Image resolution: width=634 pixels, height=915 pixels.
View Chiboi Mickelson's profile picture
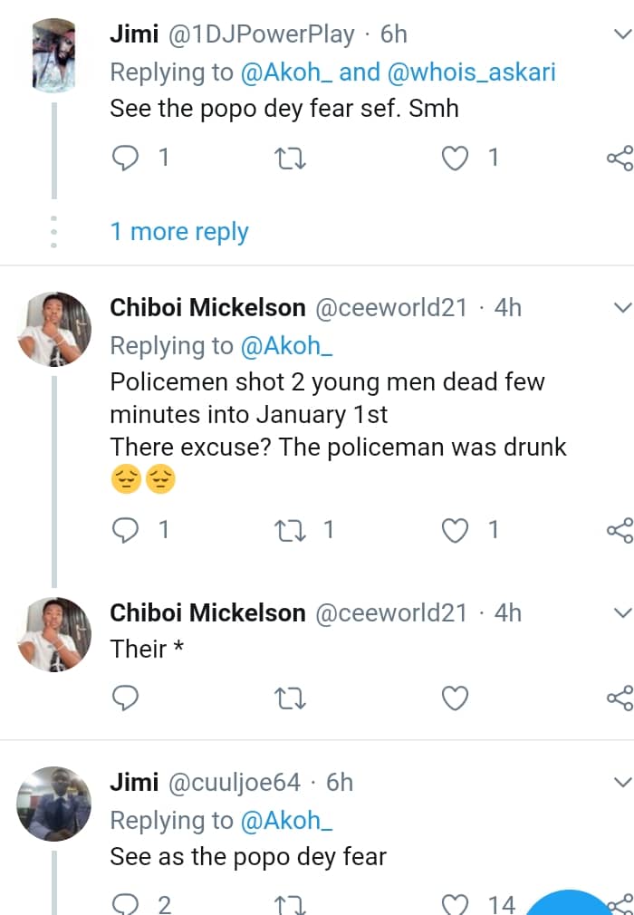click(x=54, y=328)
